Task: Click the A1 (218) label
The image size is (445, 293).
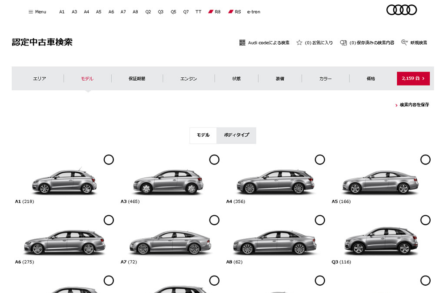Action: [x=24, y=201]
